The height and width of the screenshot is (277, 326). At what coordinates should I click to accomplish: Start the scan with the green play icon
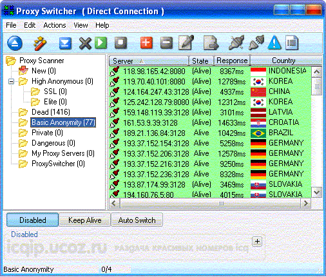[x=101, y=43]
